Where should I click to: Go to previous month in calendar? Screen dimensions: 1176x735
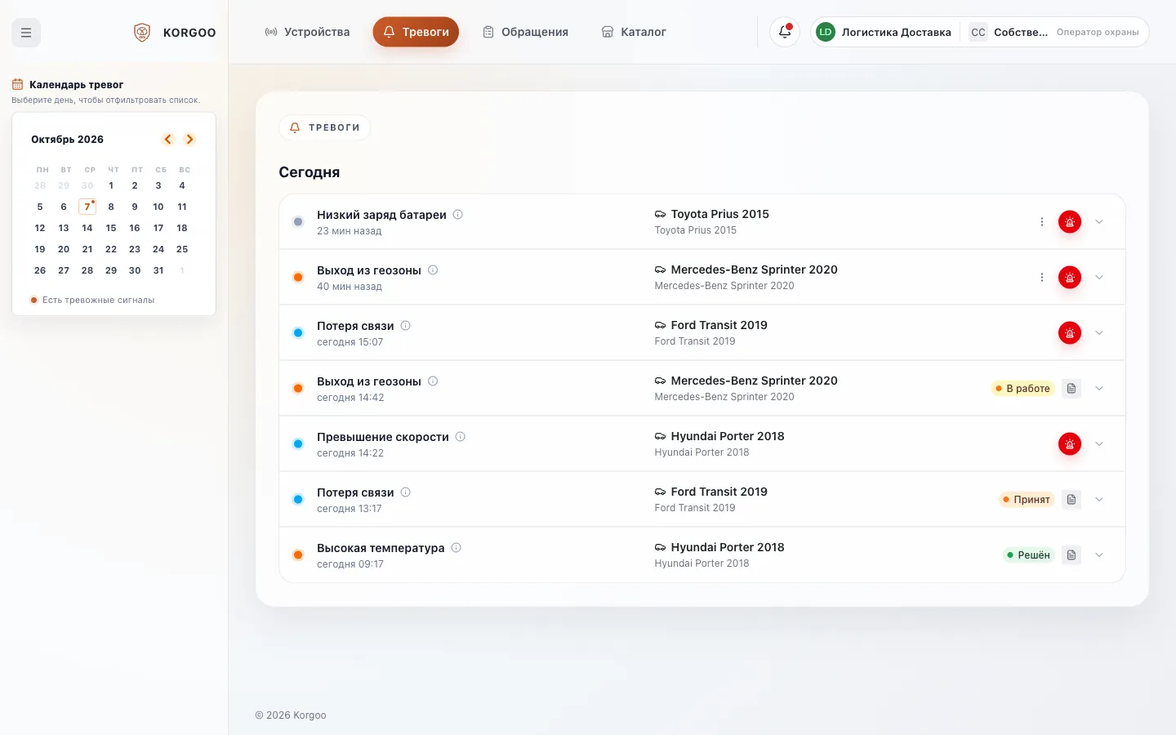click(x=168, y=140)
